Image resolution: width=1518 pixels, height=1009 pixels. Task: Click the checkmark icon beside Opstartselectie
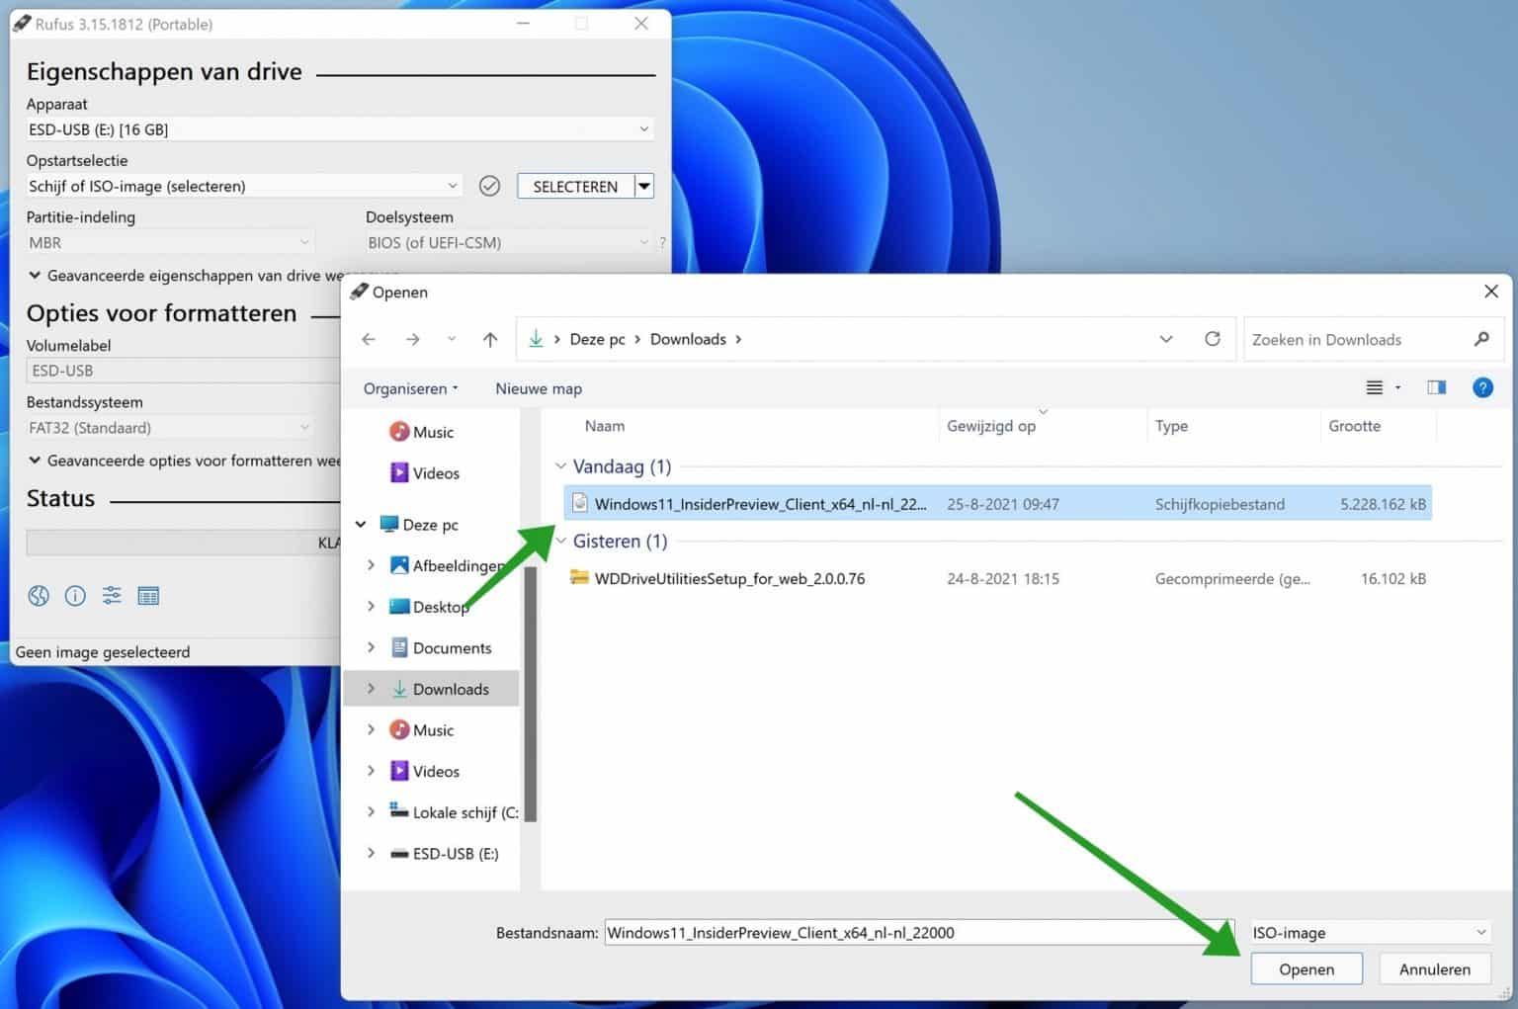[489, 186]
